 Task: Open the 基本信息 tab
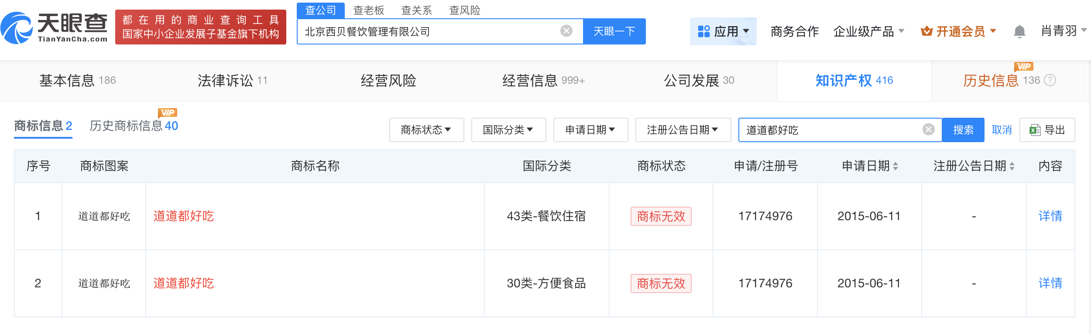point(77,81)
